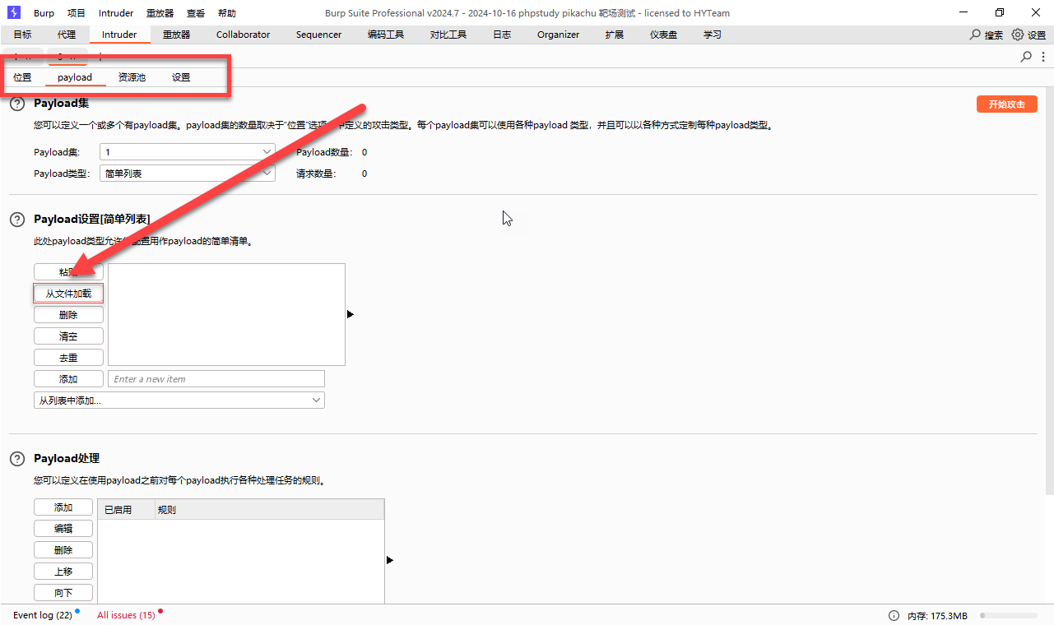Open the search magnifier in the top bar
The image size is (1054, 625).
976,35
